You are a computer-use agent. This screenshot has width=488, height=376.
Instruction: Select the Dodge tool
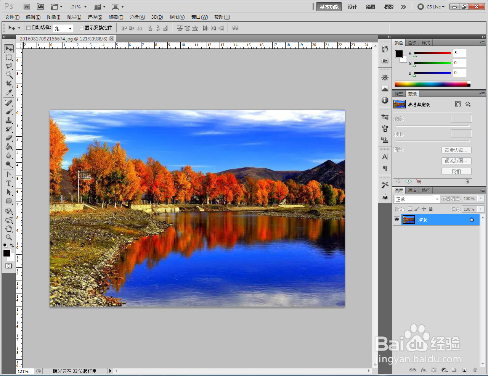coord(9,164)
